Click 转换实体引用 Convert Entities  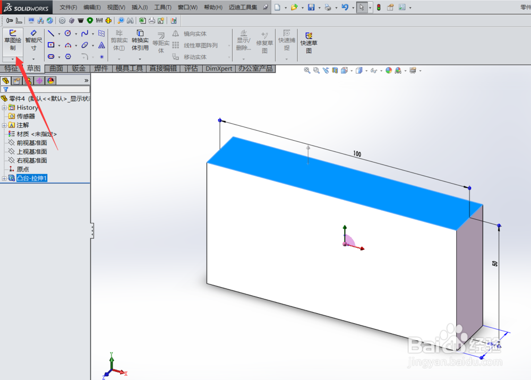(140, 40)
